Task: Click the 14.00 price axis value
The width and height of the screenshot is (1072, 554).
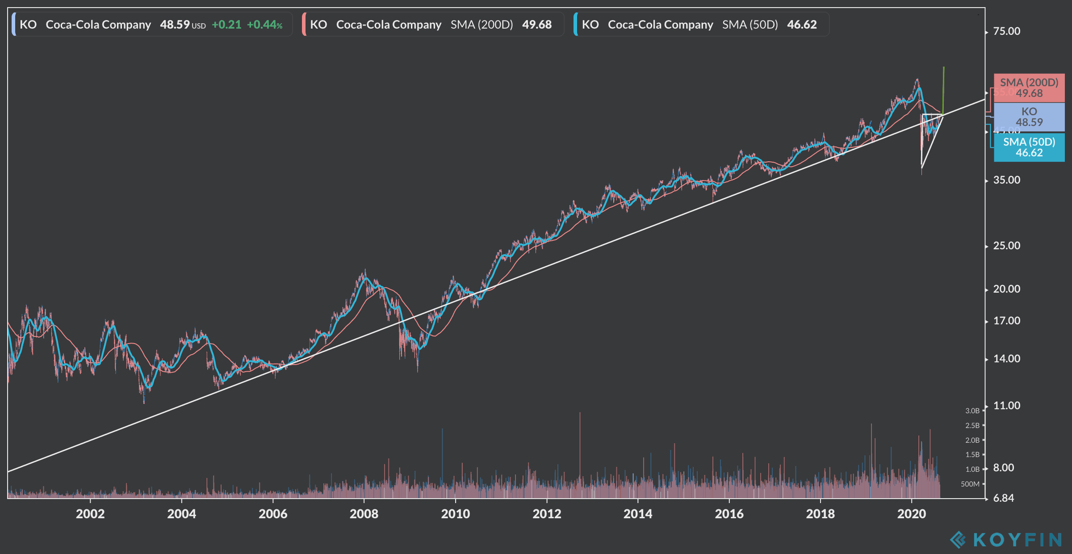Action: (x=1007, y=359)
